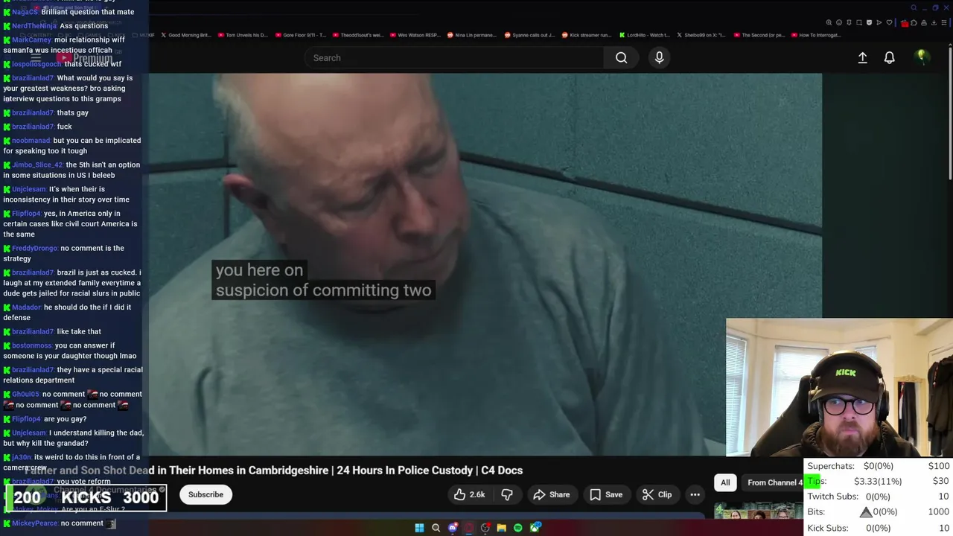Image resolution: width=953 pixels, height=536 pixels.
Task: Click the main video player frame
Action: (x=485, y=264)
